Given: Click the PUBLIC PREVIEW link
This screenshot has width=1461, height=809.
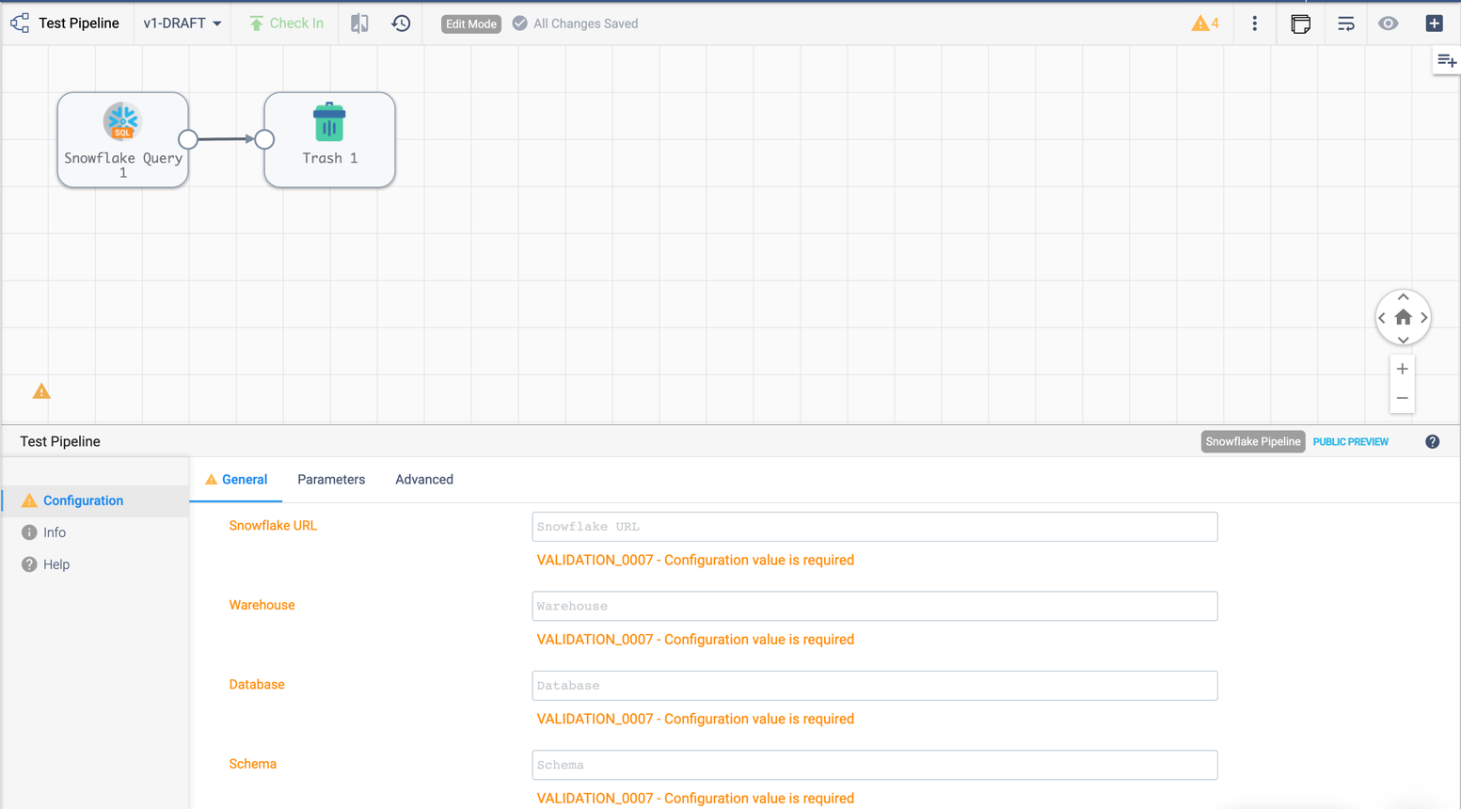Looking at the screenshot, I should click(x=1351, y=442).
